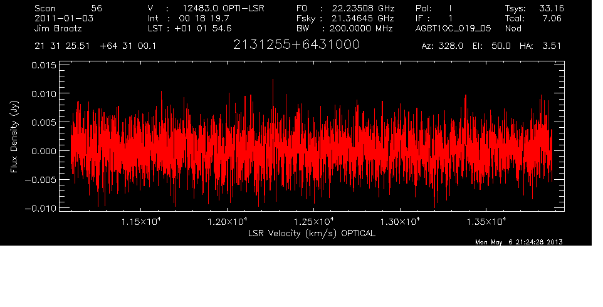Select the Fsky value 21.34645 GHz
Image resolution: width=603 pixels, height=307 pixels.
point(363,18)
